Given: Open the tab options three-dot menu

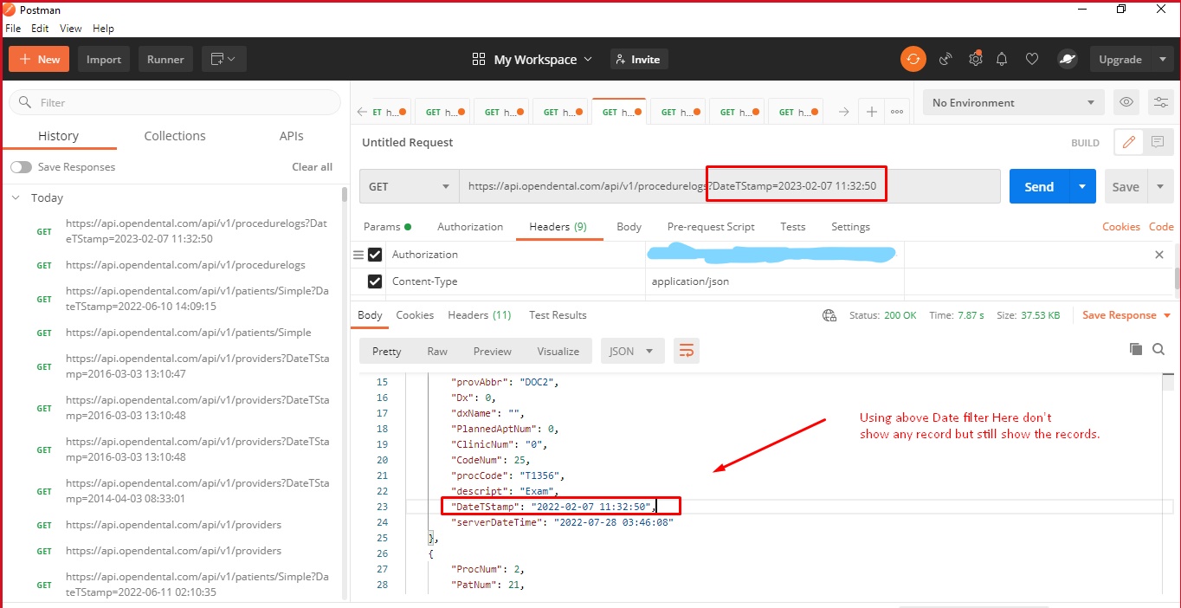Looking at the screenshot, I should tap(896, 112).
